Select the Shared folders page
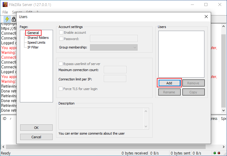227x156 pixels. click(x=38, y=38)
